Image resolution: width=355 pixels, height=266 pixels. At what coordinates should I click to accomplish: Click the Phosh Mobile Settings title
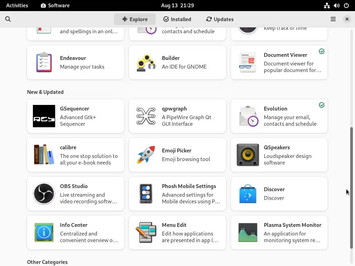pyautogui.click(x=189, y=186)
